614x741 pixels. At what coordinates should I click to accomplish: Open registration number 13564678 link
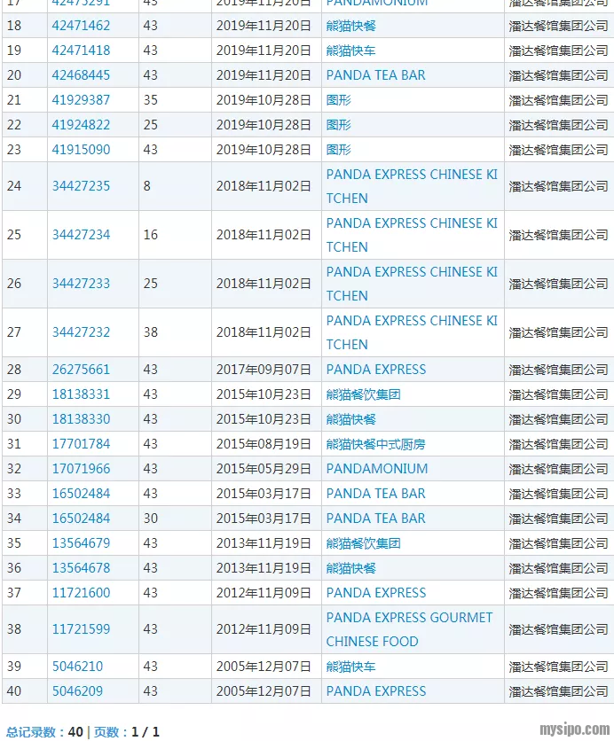81,568
